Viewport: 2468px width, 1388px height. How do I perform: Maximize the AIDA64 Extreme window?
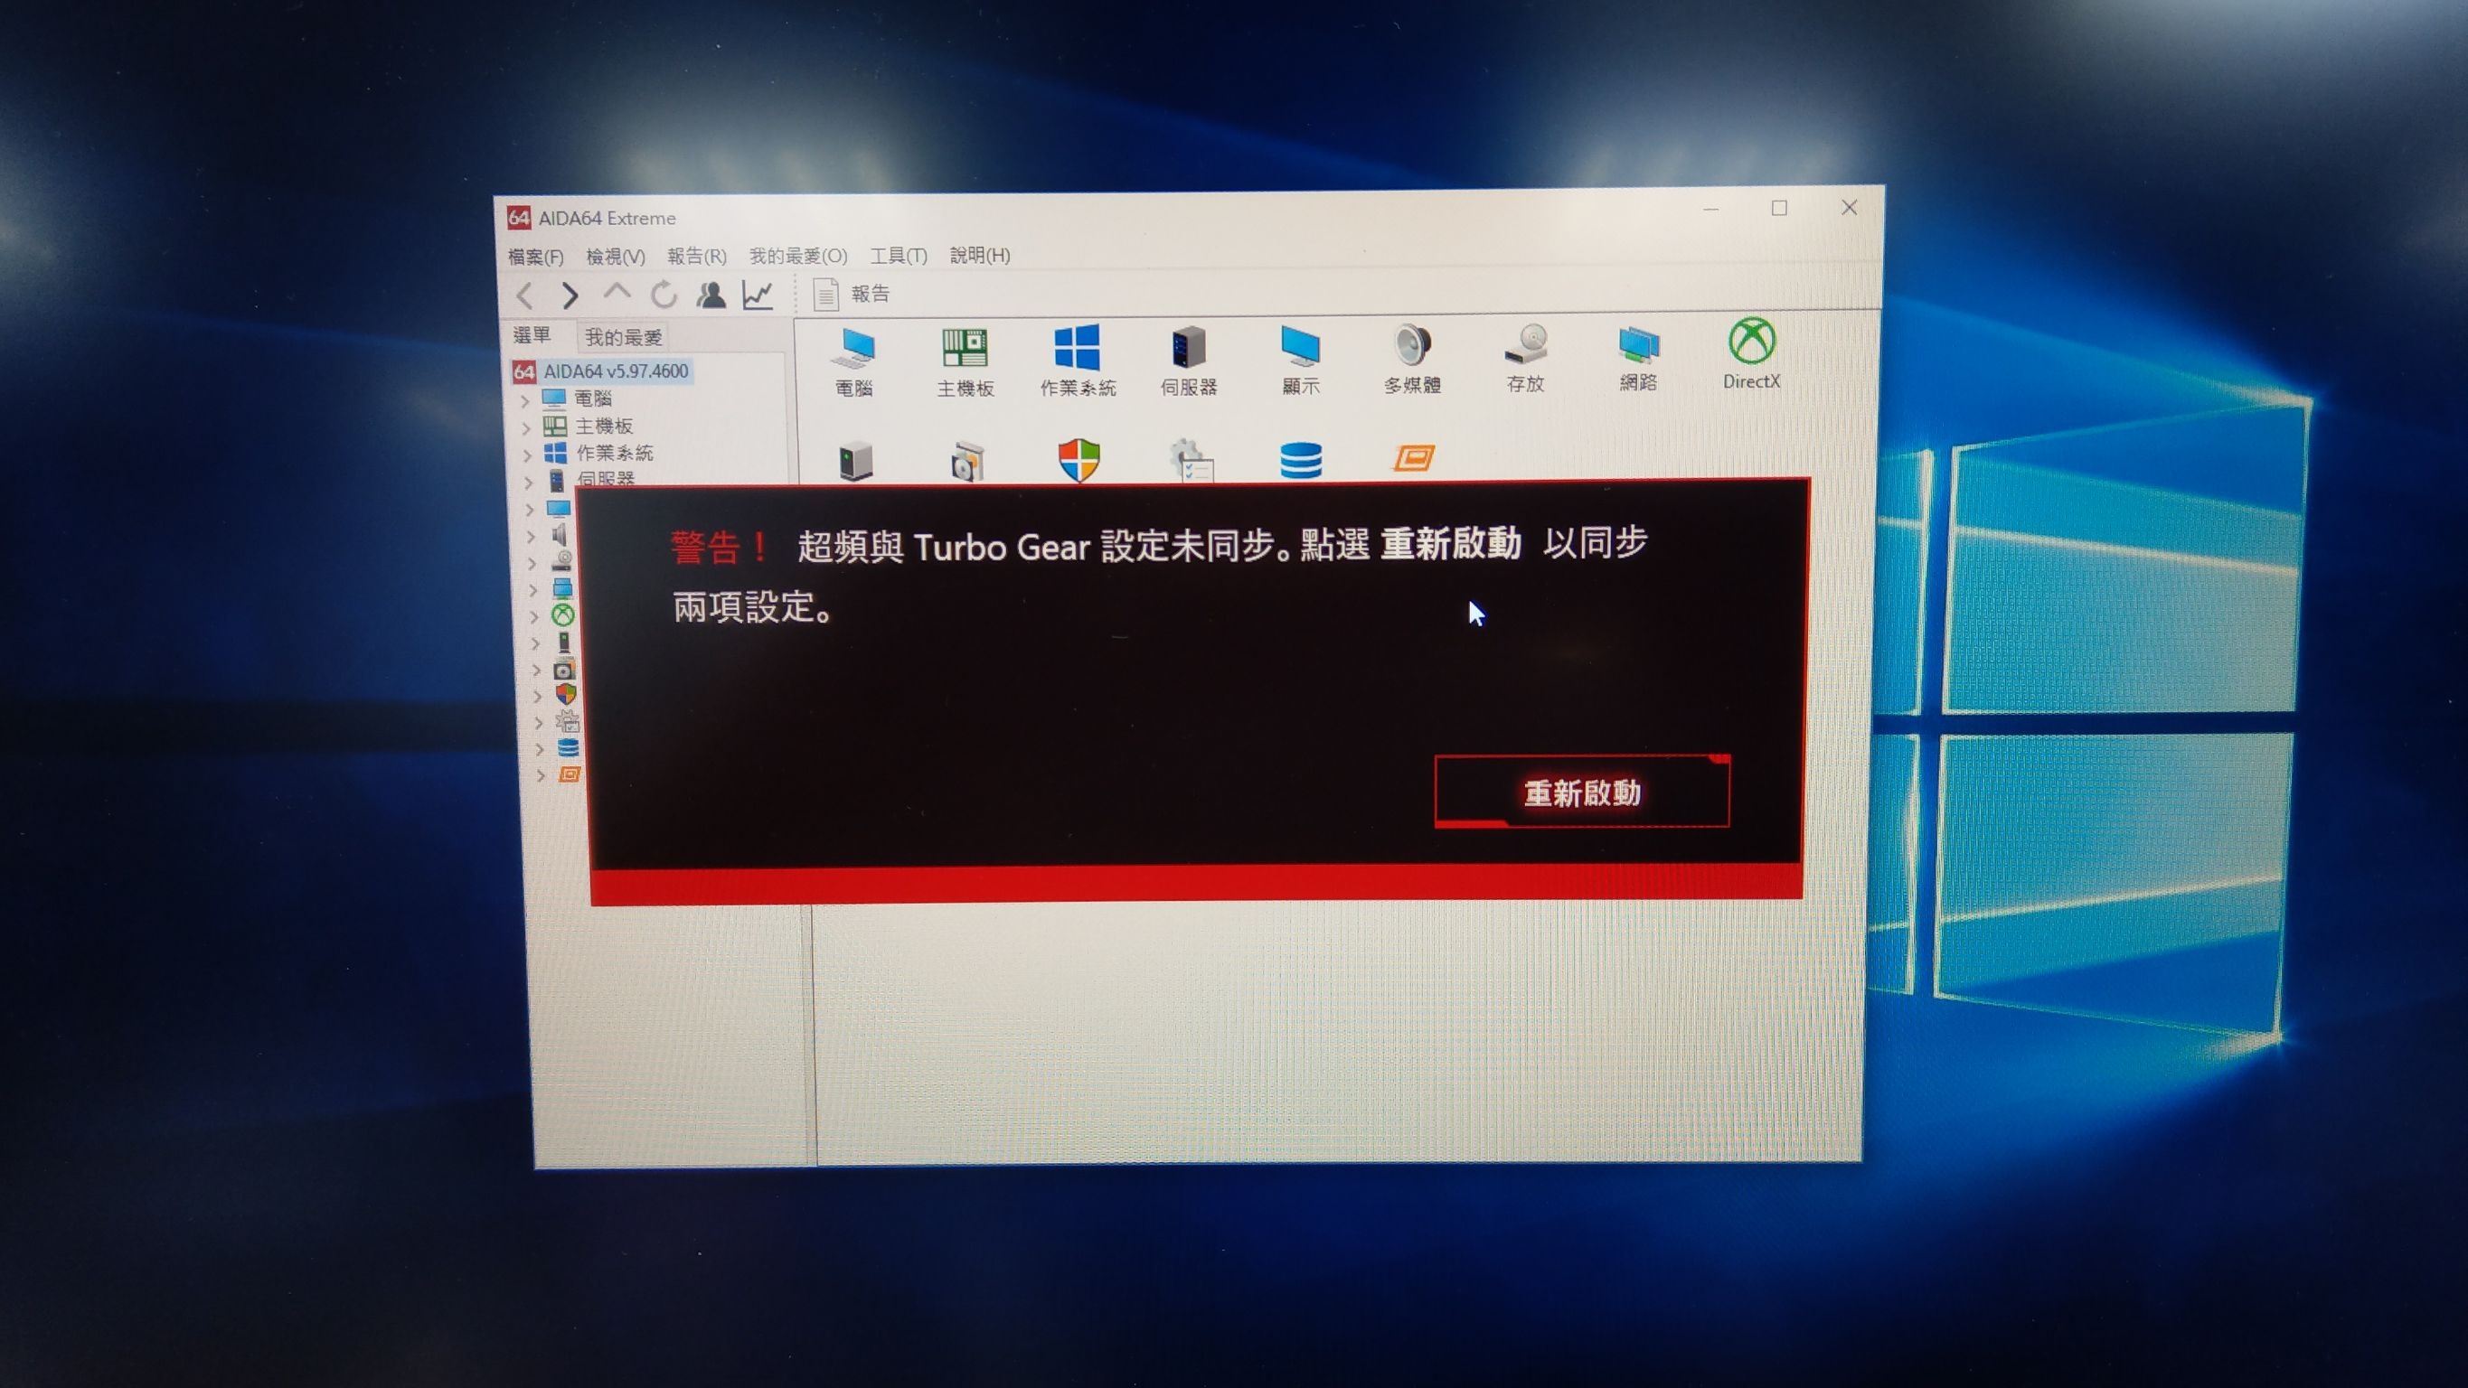tap(1779, 208)
